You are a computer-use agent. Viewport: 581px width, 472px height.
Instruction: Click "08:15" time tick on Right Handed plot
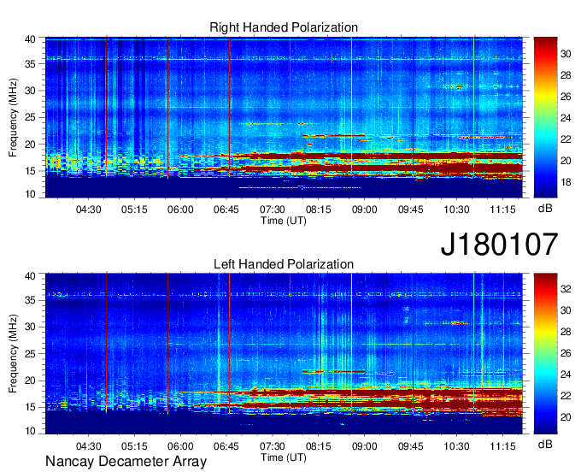pos(319,209)
